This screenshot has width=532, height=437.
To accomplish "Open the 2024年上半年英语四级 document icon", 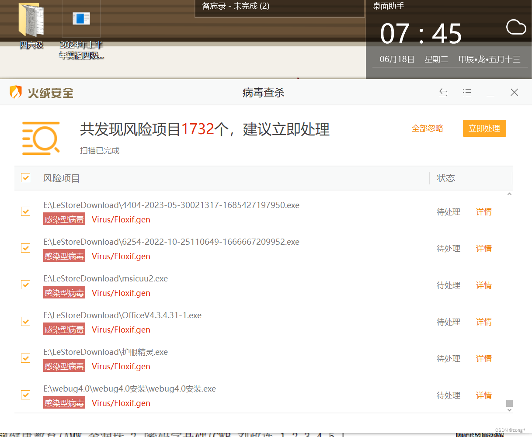I will 81,20.
